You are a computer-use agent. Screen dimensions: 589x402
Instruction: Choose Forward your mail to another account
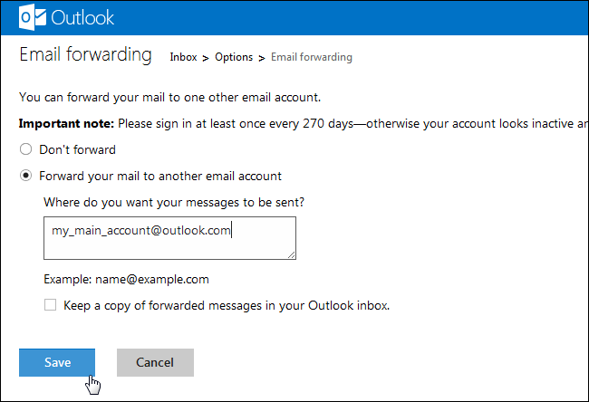pyautogui.click(x=26, y=176)
